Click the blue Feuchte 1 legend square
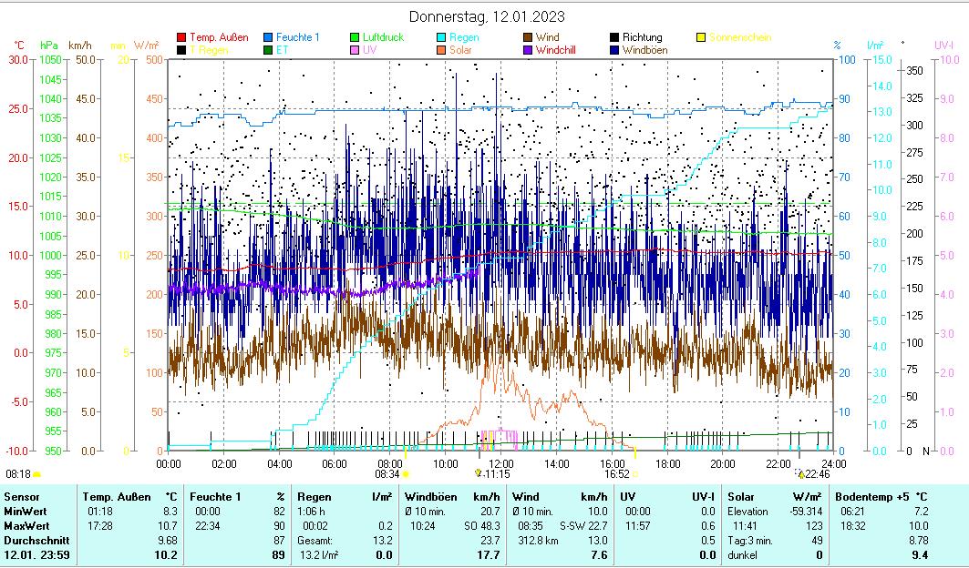 click(269, 38)
